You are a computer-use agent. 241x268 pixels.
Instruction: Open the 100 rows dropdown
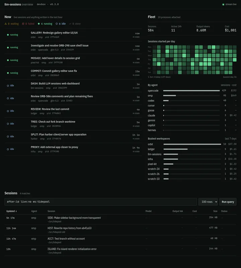(208, 202)
